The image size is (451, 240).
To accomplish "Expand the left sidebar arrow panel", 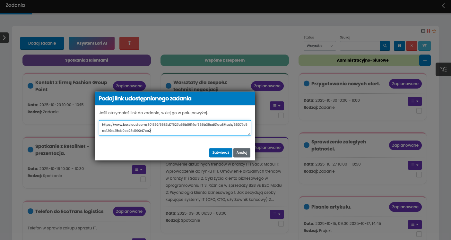I will [4, 38].
